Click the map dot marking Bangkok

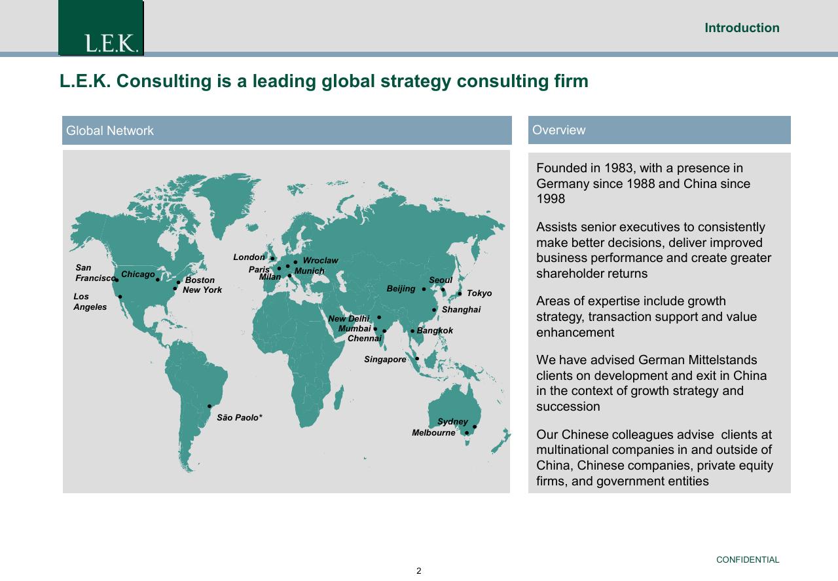coord(412,331)
